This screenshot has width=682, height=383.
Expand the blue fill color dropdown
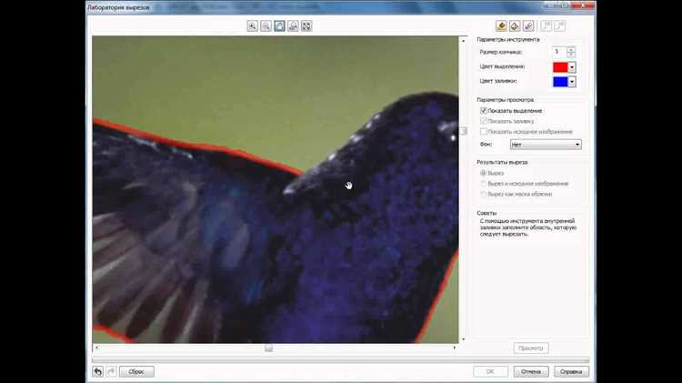pos(572,82)
